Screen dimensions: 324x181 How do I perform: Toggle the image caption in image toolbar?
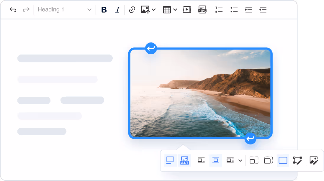pyautogui.click(x=170, y=160)
